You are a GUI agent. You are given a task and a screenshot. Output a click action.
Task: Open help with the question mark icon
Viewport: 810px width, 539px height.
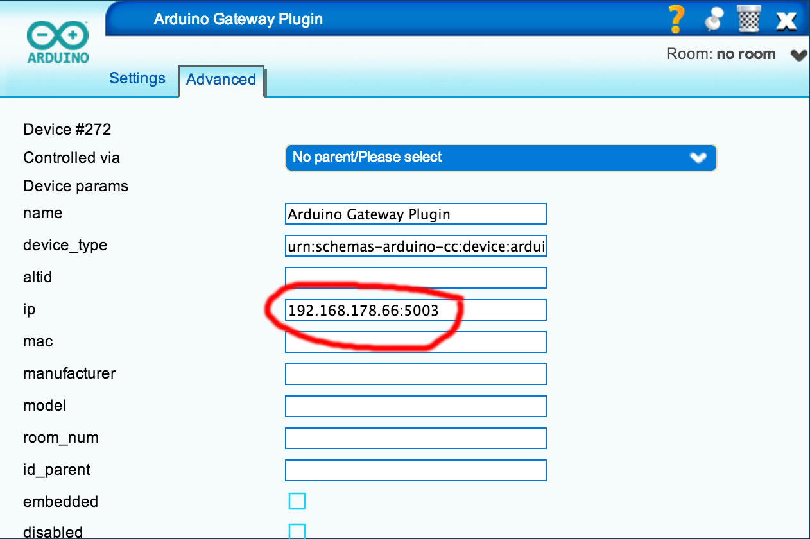click(676, 19)
